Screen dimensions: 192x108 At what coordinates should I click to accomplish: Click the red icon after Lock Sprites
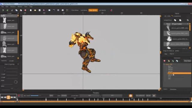pos(111,10)
